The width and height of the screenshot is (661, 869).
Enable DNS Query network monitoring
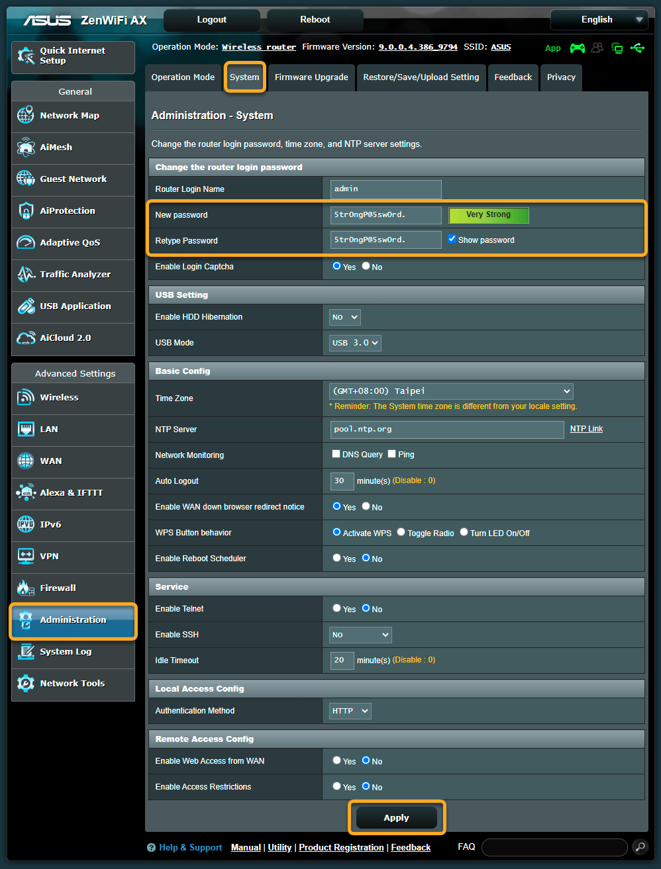336,454
